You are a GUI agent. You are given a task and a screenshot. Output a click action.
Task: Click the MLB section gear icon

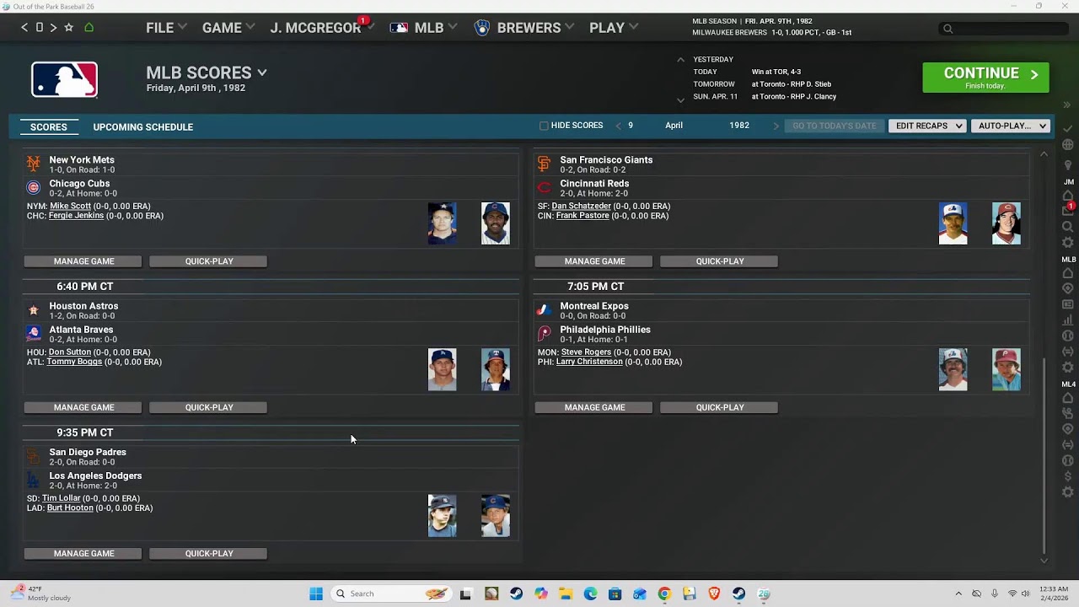pos(1068,368)
